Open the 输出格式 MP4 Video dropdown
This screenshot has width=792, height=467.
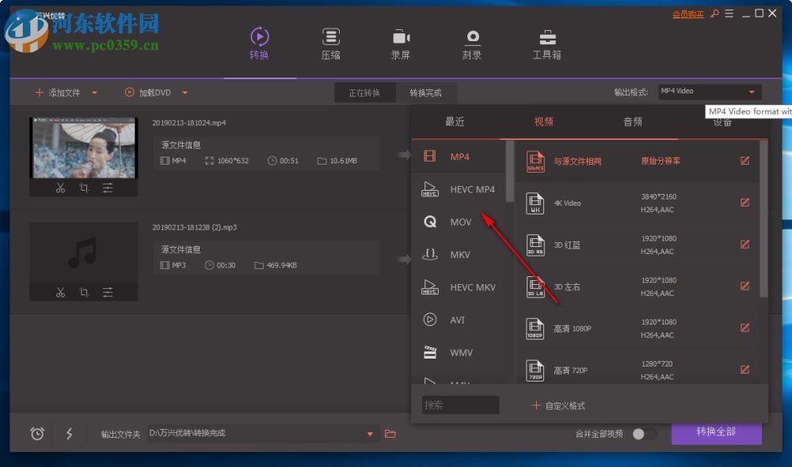click(707, 90)
